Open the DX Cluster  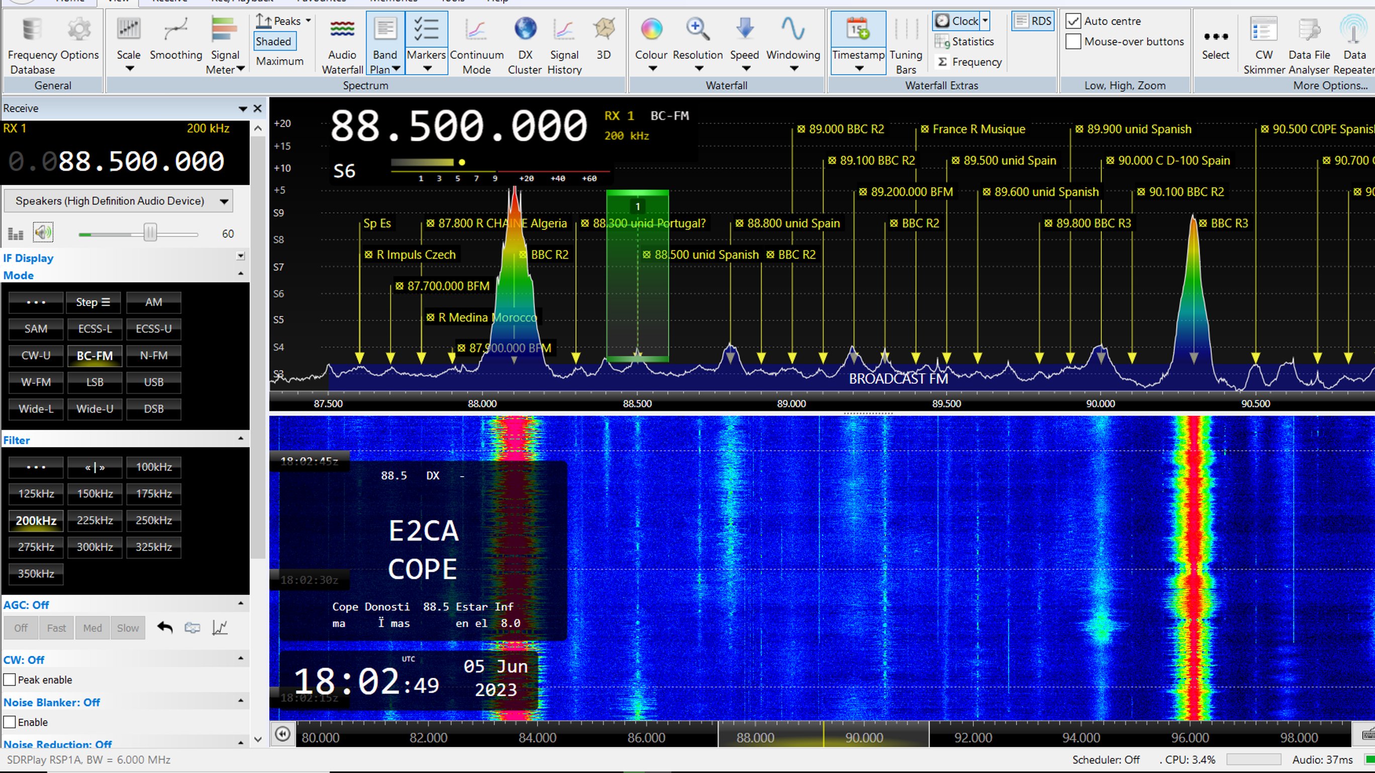pos(525,45)
